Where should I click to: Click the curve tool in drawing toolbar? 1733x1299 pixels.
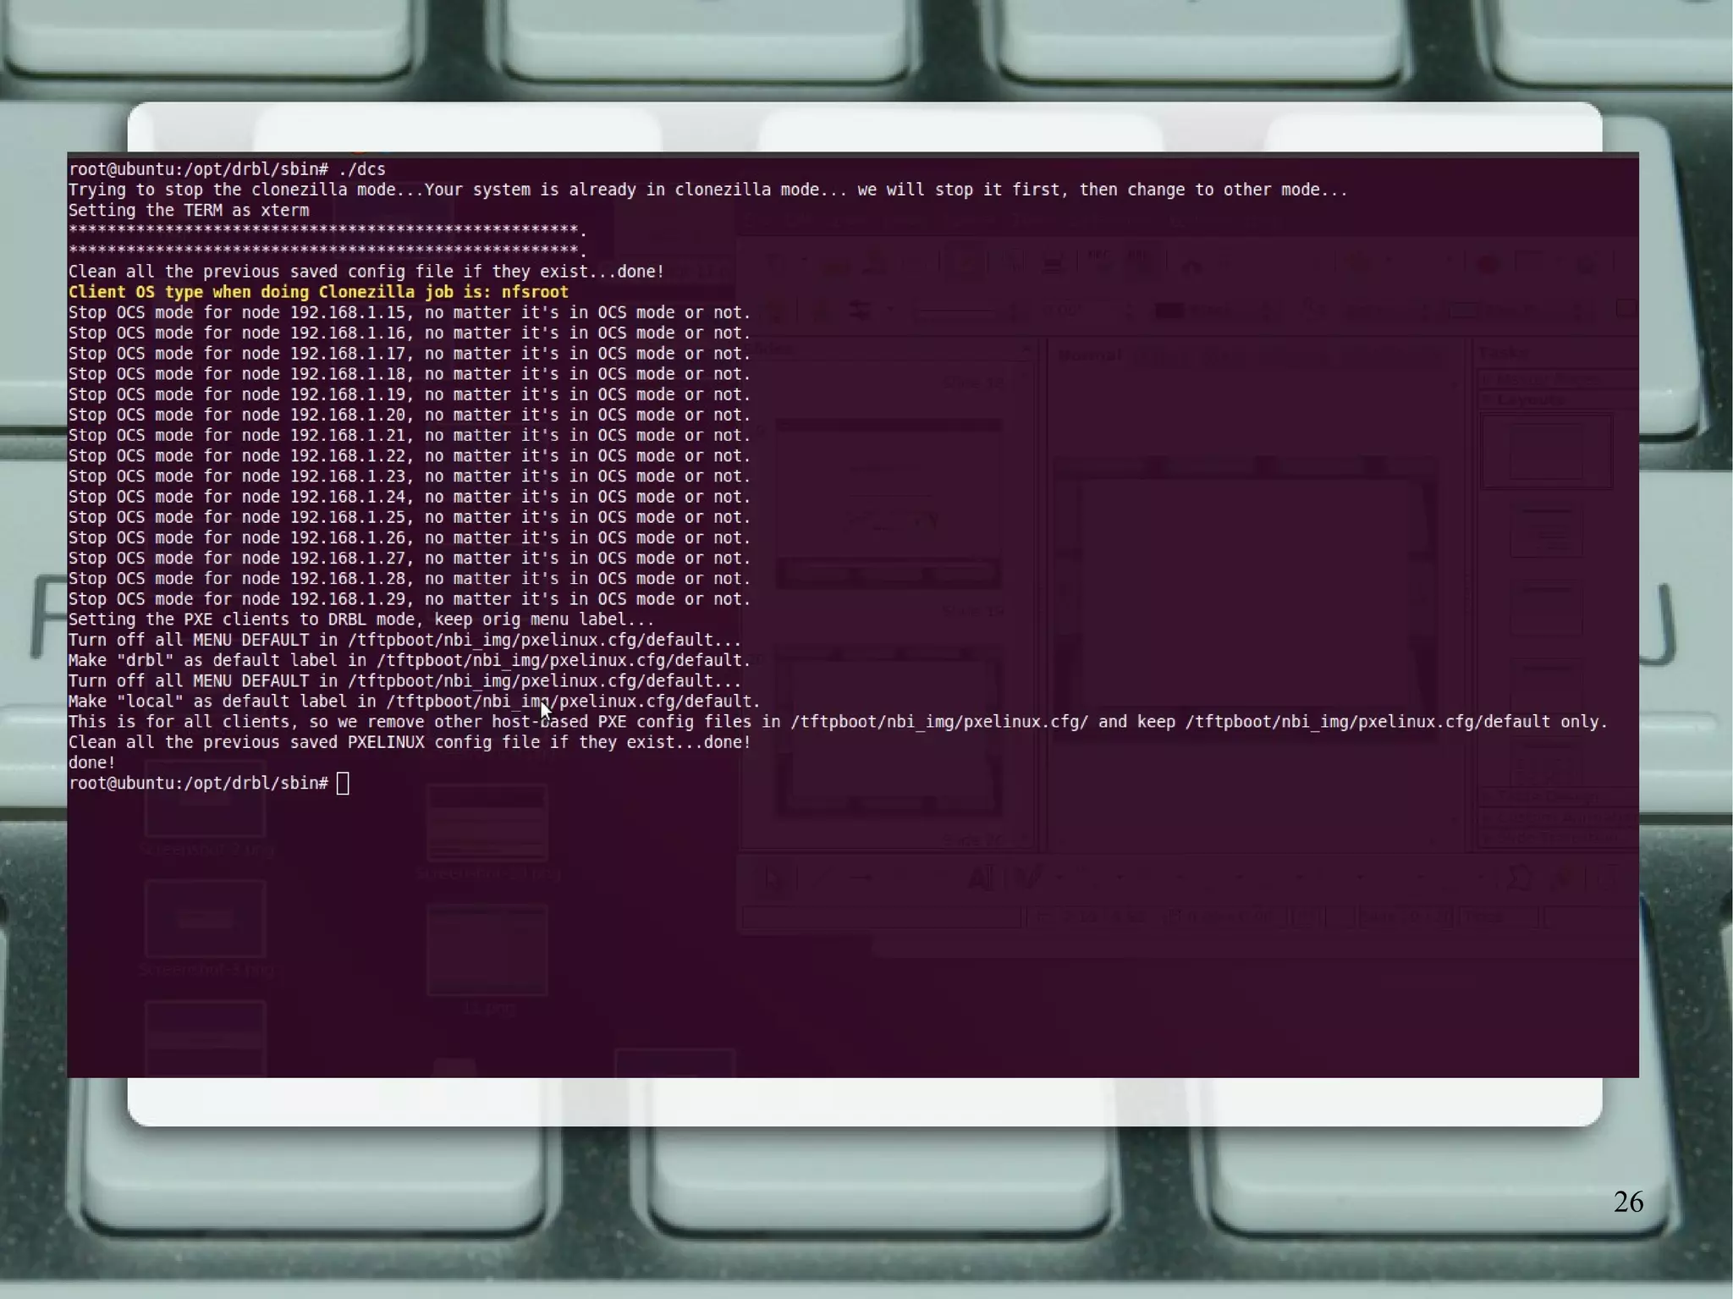coord(1027,878)
